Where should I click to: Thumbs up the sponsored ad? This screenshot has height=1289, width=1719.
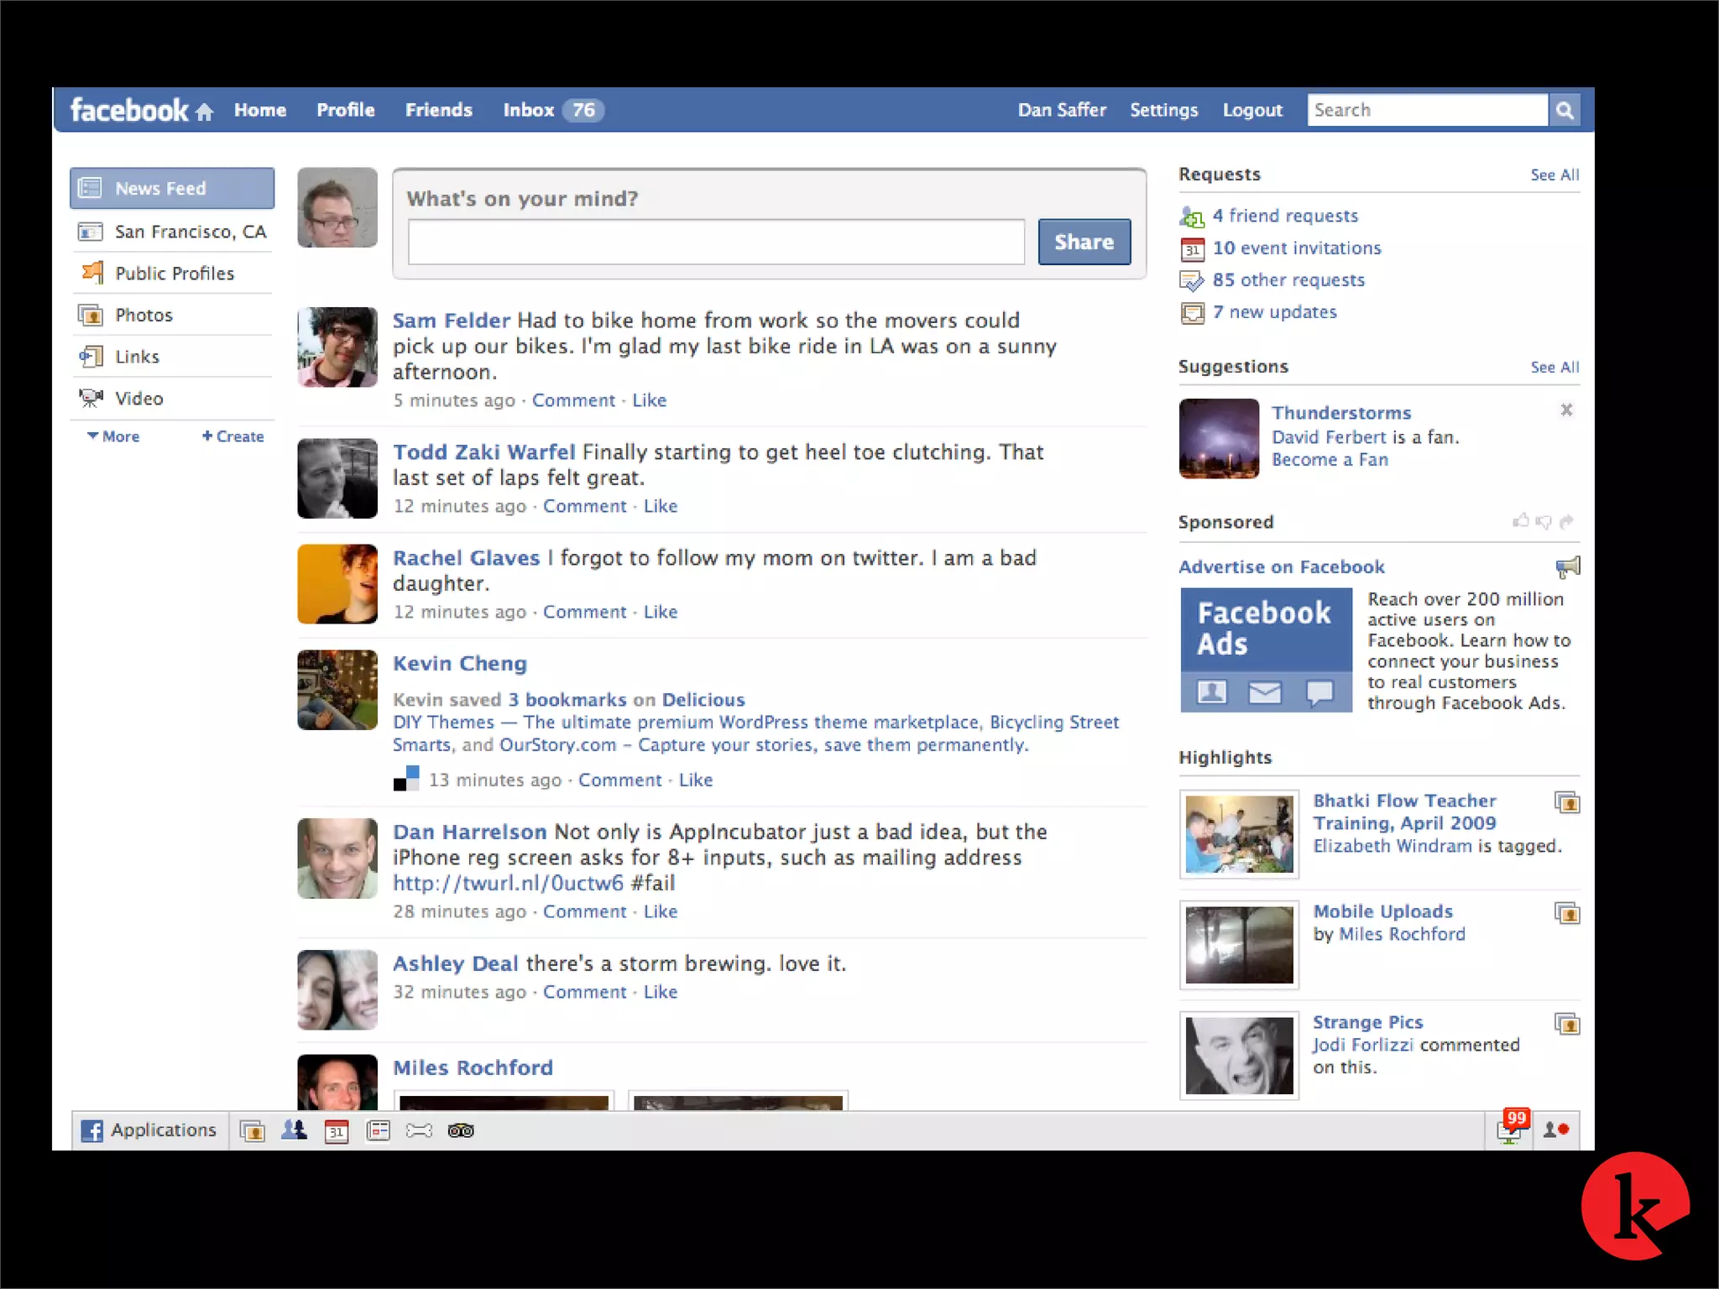pyautogui.click(x=1520, y=521)
